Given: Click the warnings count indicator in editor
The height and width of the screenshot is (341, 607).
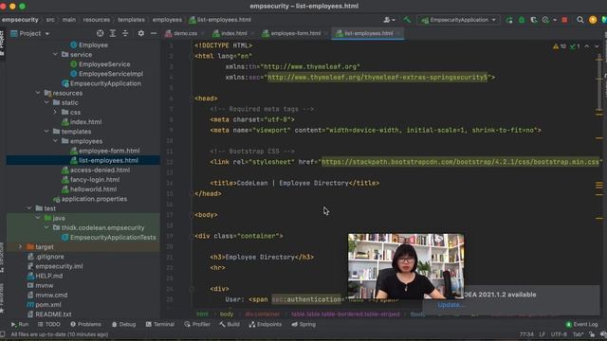Looking at the screenshot, I should [560, 46].
